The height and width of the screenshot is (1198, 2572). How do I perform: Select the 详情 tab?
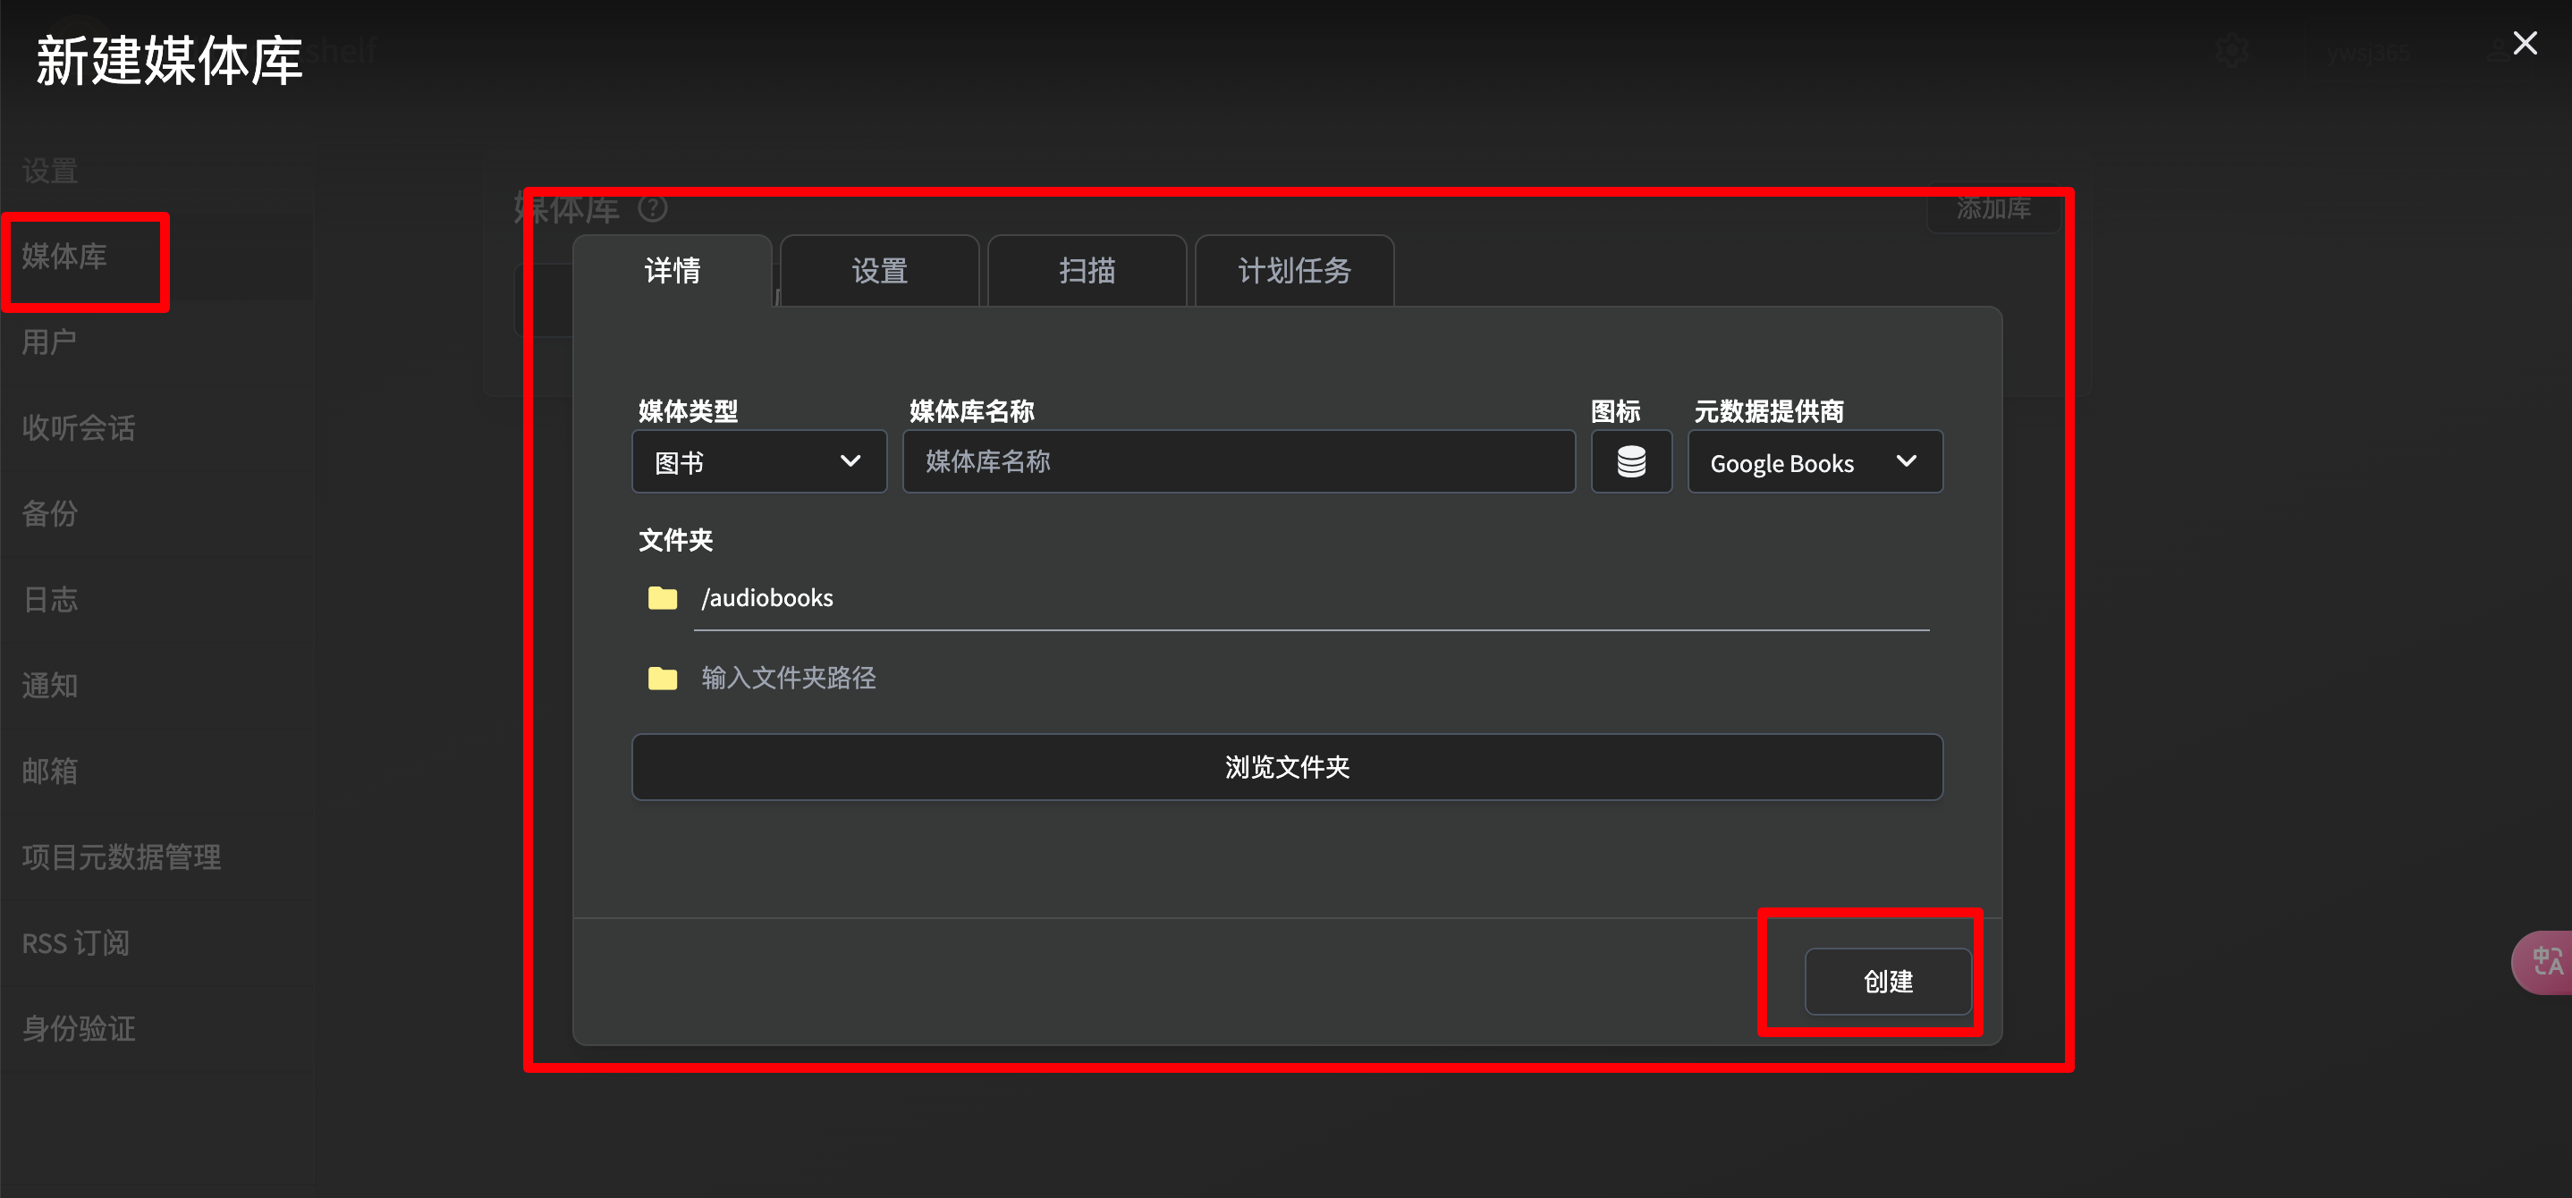[672, 271]
